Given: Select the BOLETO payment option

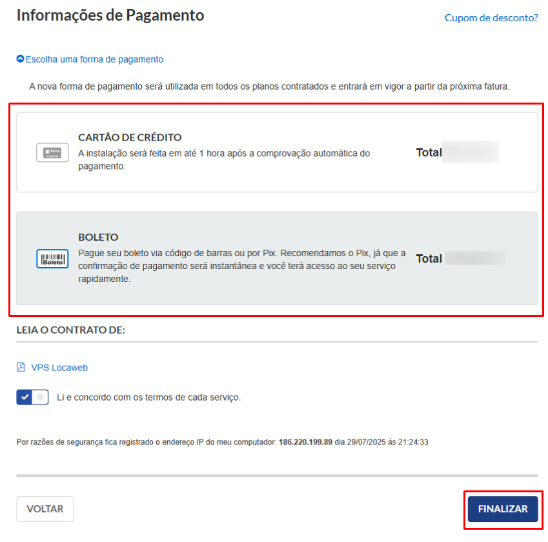Looking at the screenshot, I should (277, 258).
